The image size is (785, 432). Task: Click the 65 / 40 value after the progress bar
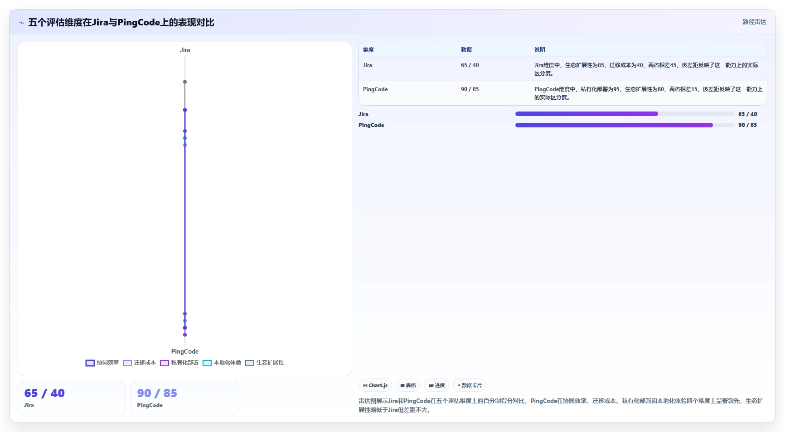[x=747, y=114]
